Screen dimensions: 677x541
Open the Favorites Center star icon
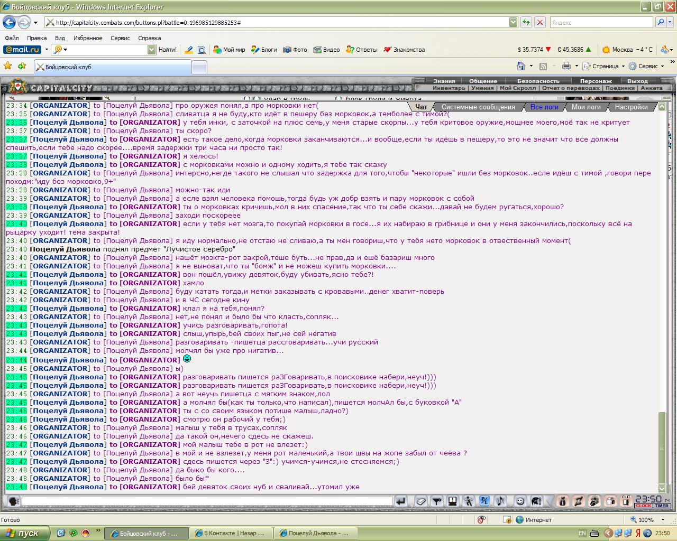click(x=7, y=66)
